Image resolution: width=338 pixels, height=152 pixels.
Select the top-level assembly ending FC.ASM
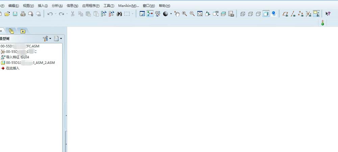[20, 46]
